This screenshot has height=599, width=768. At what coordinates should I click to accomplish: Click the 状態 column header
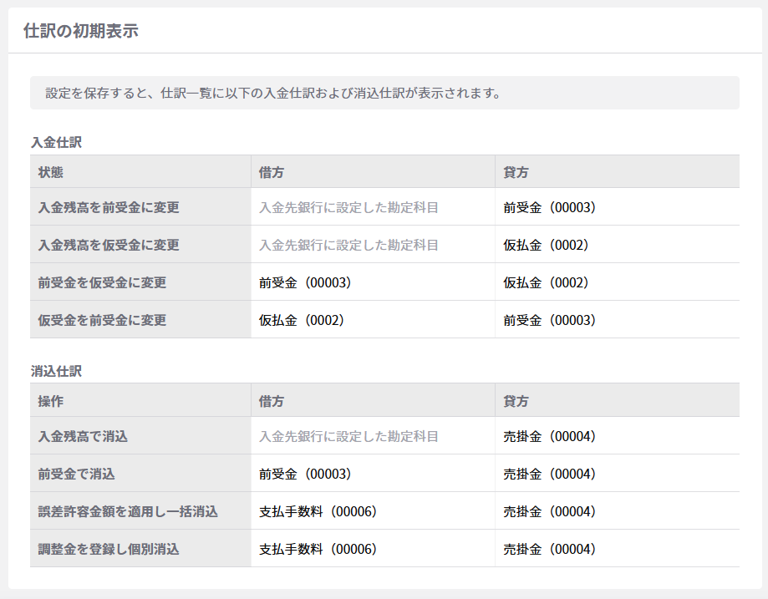(x=51, y=172)
